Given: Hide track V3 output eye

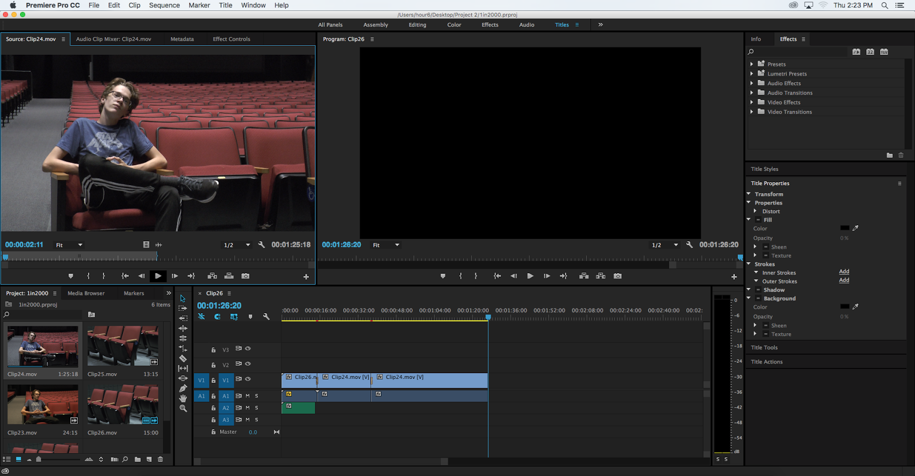Looking at the screenshot, I should pos(248,349).
